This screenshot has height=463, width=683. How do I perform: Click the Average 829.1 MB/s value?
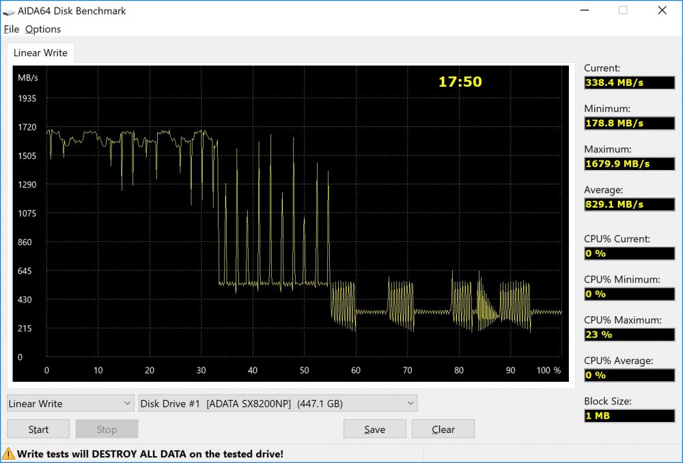630,204
